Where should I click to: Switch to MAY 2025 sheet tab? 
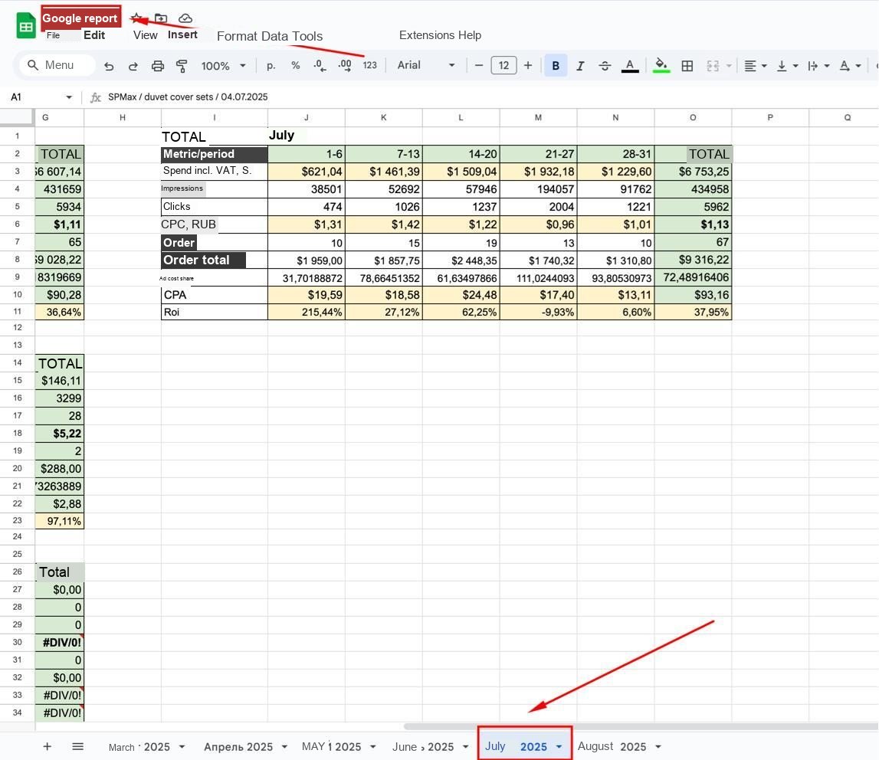[331, 746]
